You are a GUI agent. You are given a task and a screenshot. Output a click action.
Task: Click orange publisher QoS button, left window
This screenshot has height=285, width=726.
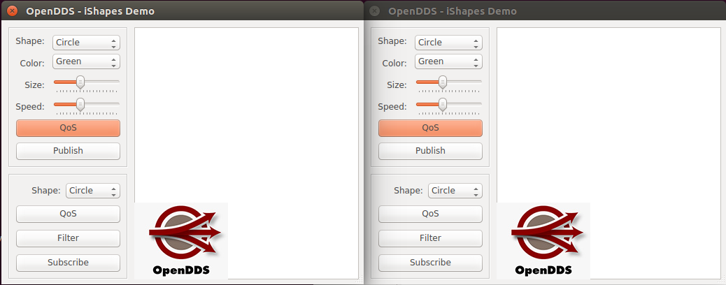pyautogui.click(x=68, y=128)
